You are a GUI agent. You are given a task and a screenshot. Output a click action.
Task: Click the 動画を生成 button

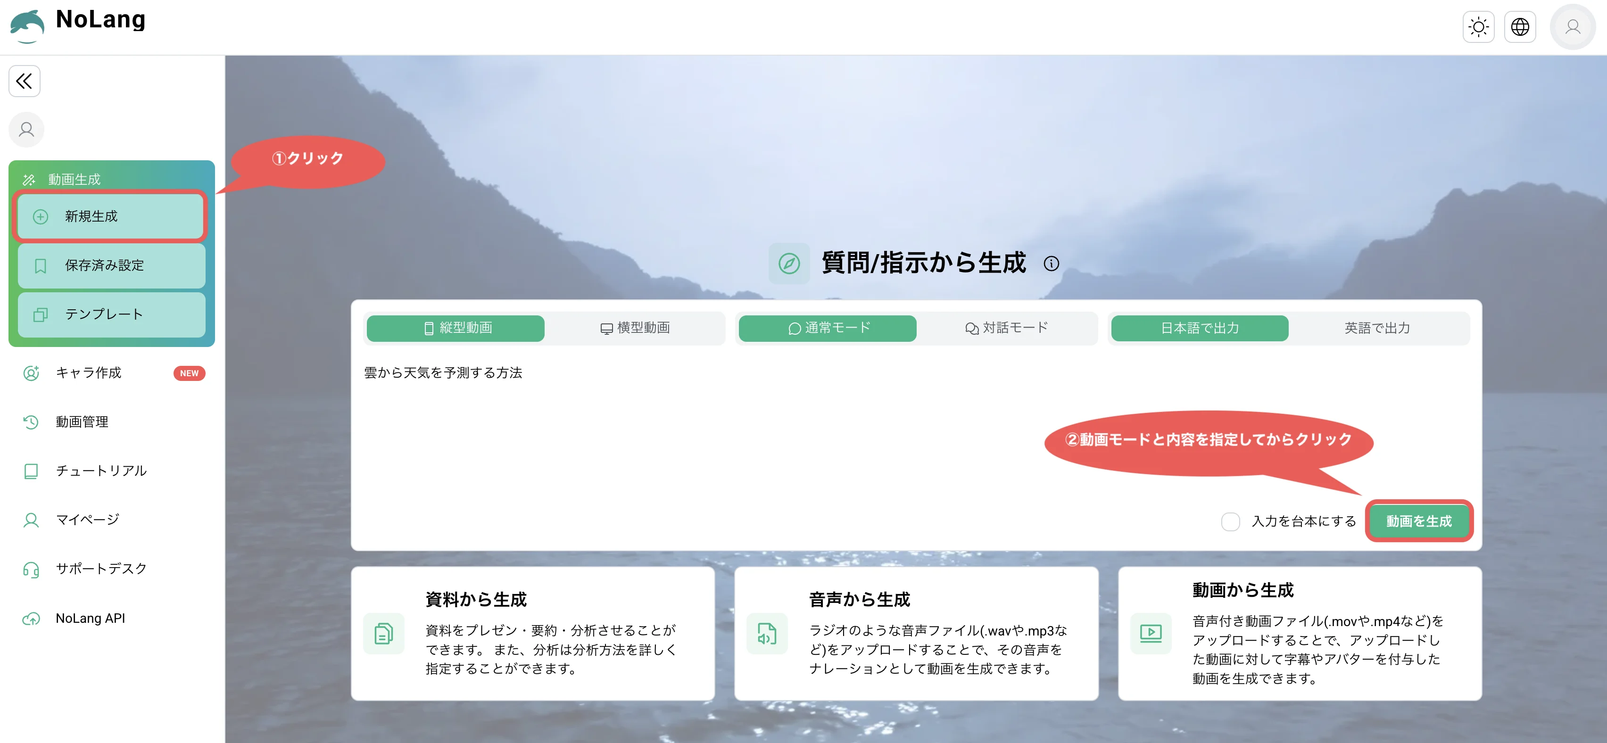coord(1418,521)
